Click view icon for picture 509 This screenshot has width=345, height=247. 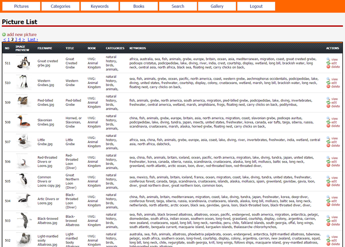[x=328, y=99]
